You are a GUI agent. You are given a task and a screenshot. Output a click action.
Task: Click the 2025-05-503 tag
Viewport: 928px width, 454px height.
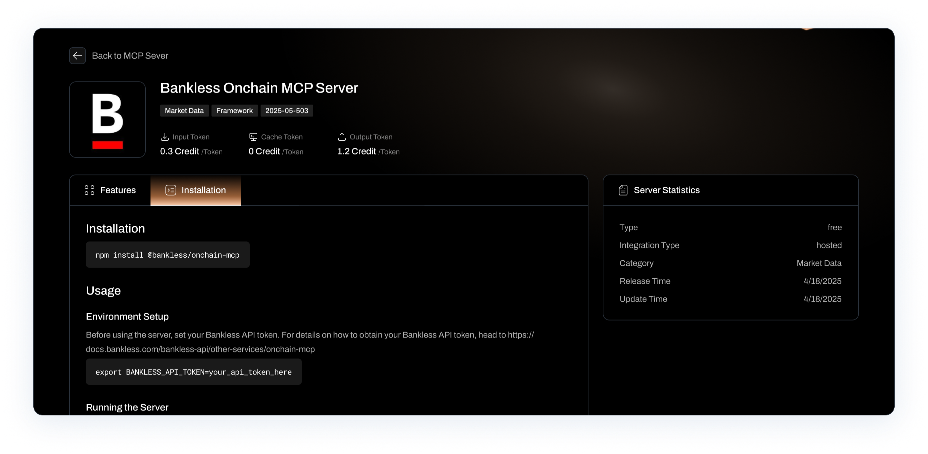(287, 111)
